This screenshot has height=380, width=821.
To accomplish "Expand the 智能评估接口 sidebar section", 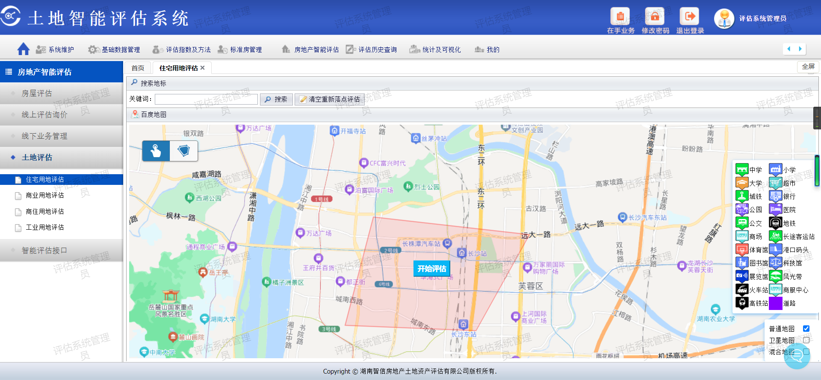I will (62, 250).
